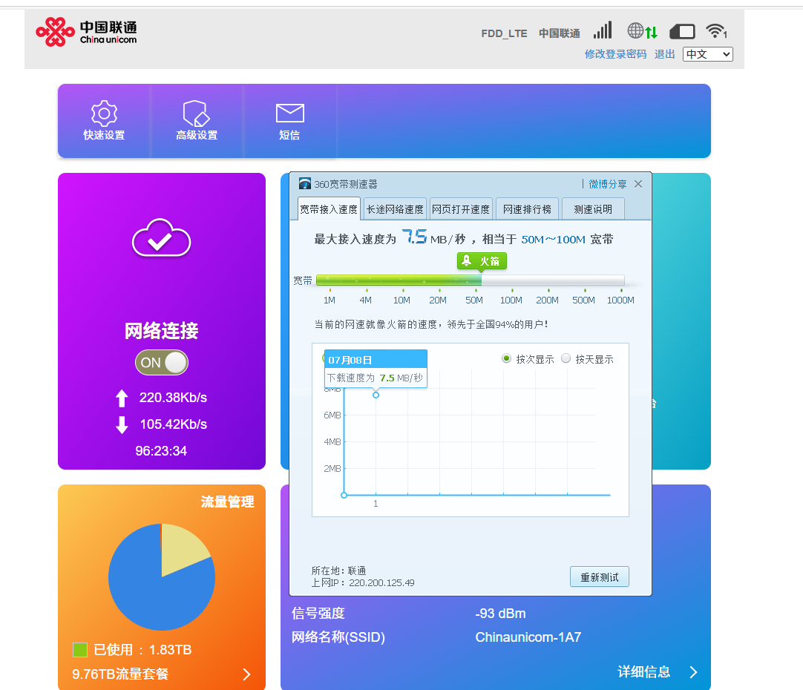This screenshot has height=690, width=803.
Task: Expand 详细信息 with the chevron arrow
Action: point(693,672)
